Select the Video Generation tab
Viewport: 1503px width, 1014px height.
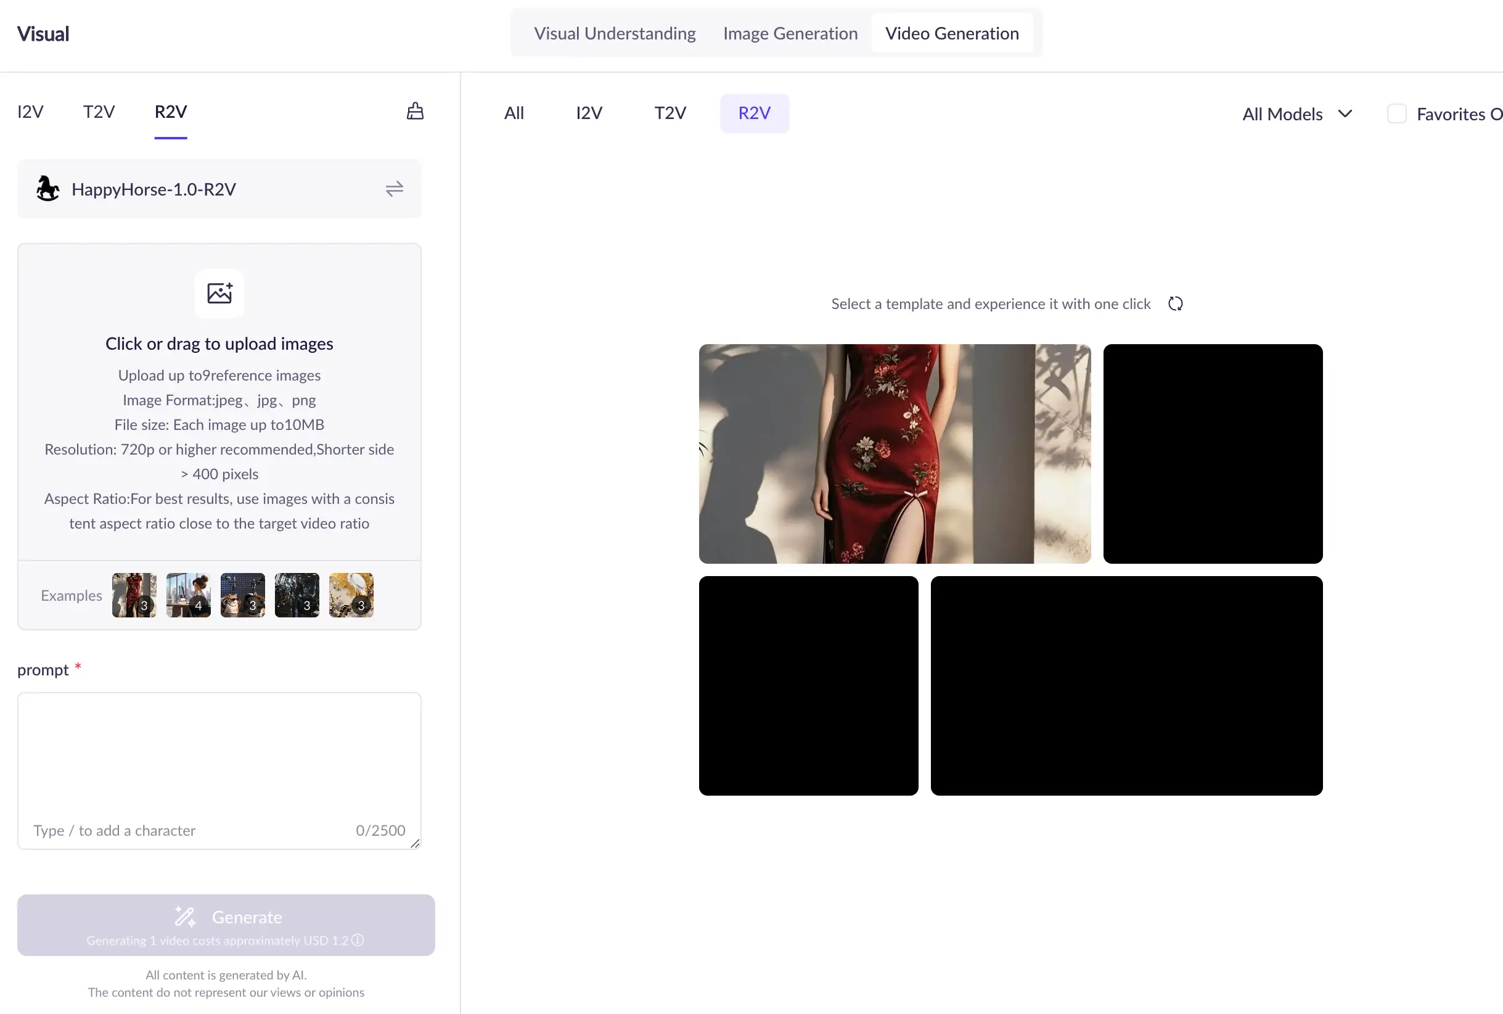pos(952,33)
